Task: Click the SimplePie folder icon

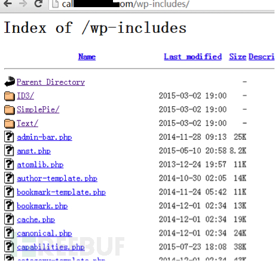Action: pyautogui.click(x=10, y=110)
